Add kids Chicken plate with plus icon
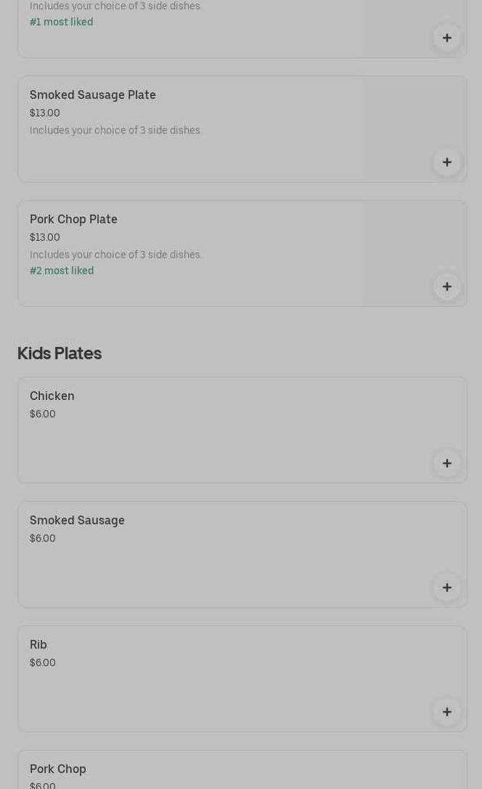 (x=446, y=463)
